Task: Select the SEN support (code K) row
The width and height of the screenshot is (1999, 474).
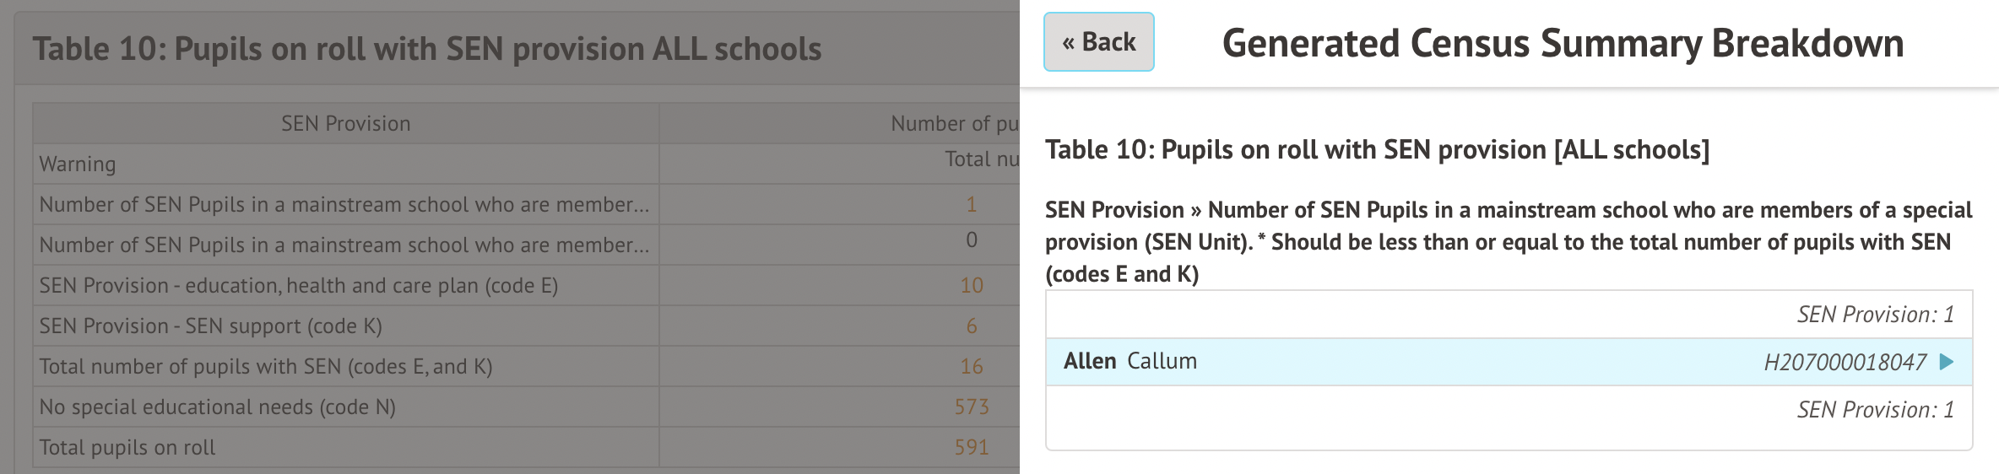Action: (210, 326)
